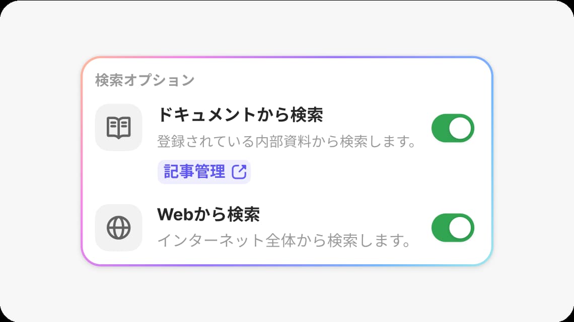Click the arrow inside the external link icon

(241, 170)
